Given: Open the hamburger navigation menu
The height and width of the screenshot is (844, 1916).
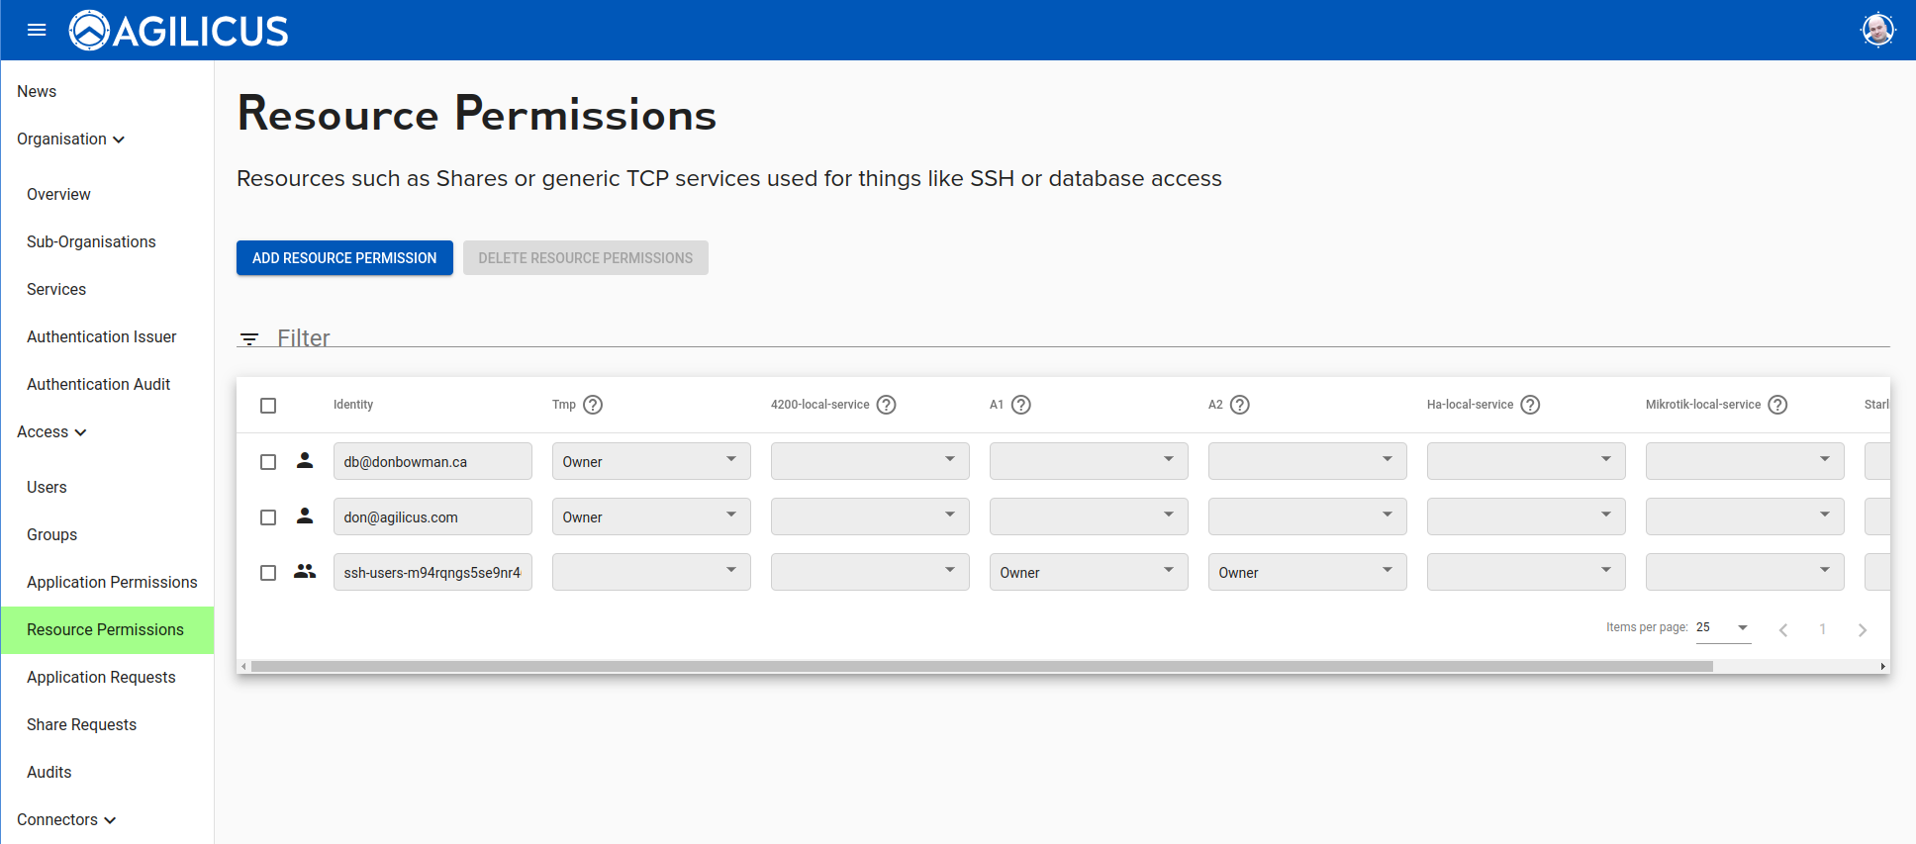Looking at the screenshot, I should coord(37,30).
